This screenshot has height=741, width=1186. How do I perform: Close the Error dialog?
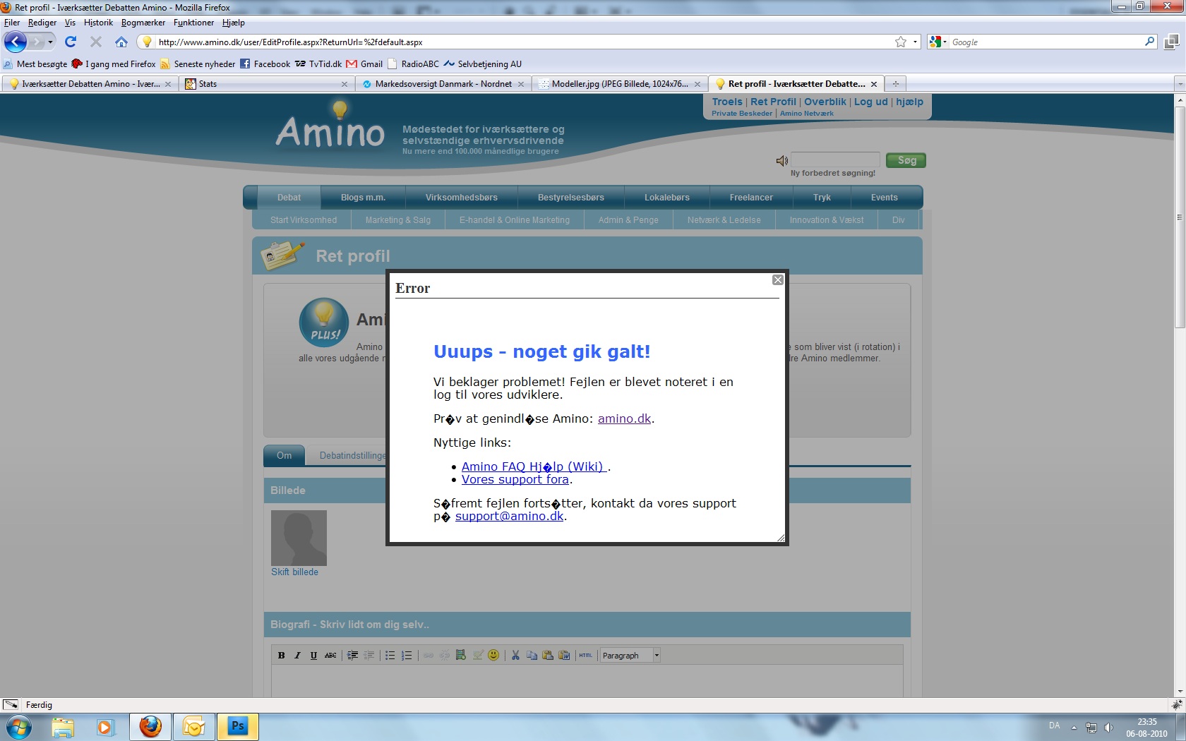click(777, 280)
